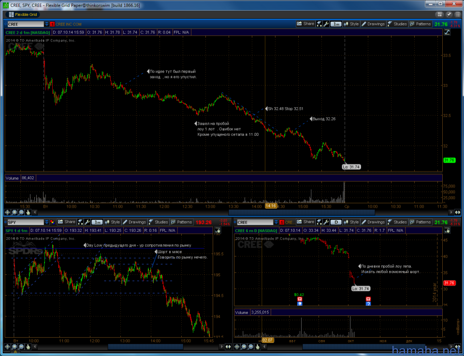The image size is (464, 356).
Task: Open grid layout selector icon at top right
Action: coord(439,14)
